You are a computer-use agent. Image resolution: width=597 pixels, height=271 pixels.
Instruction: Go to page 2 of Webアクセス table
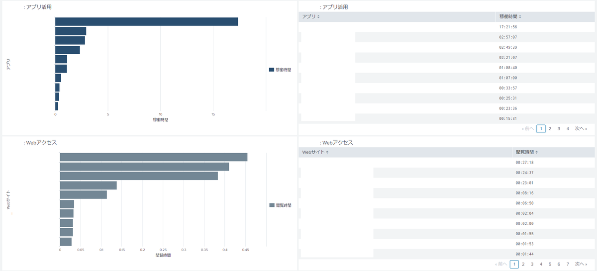coord(523,264)
